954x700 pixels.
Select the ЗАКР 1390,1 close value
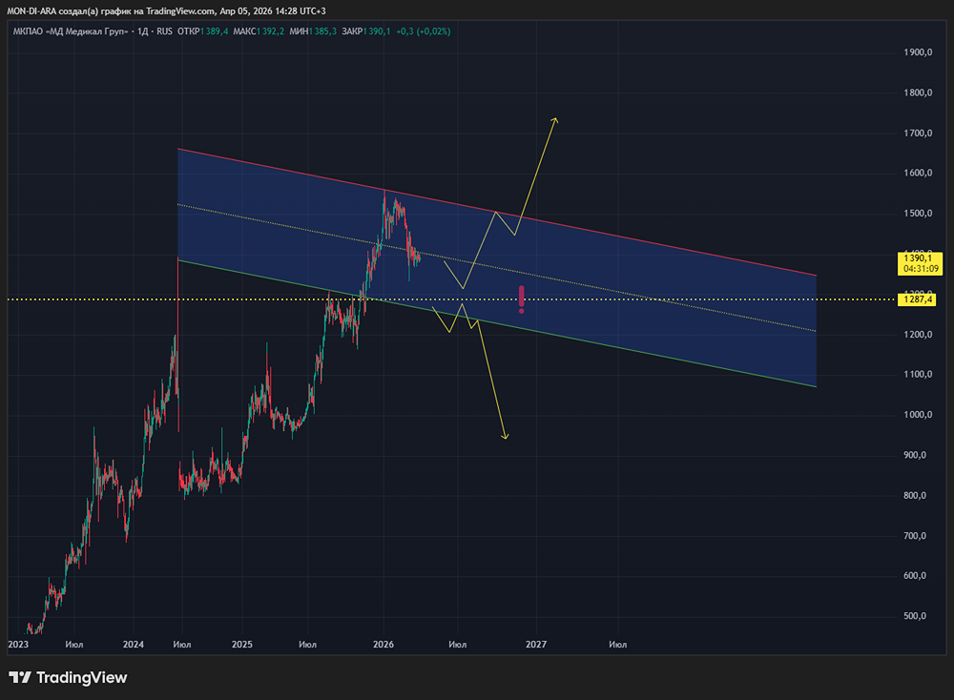click(365, 31)
